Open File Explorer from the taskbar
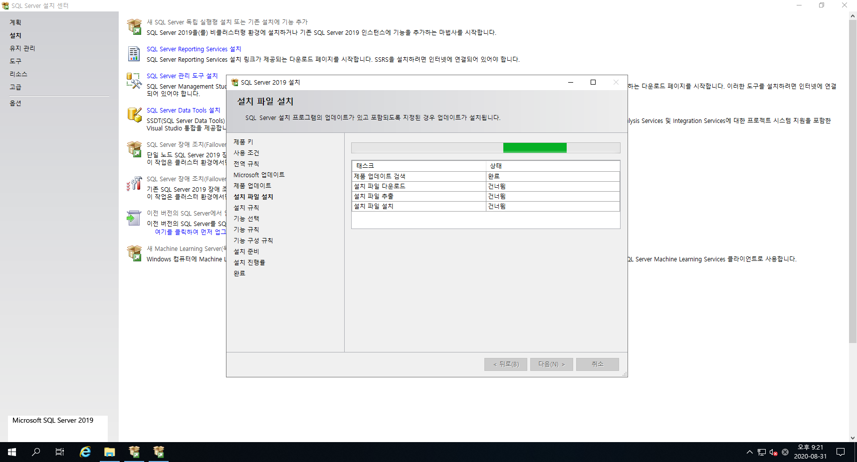 tap(110, 452)
